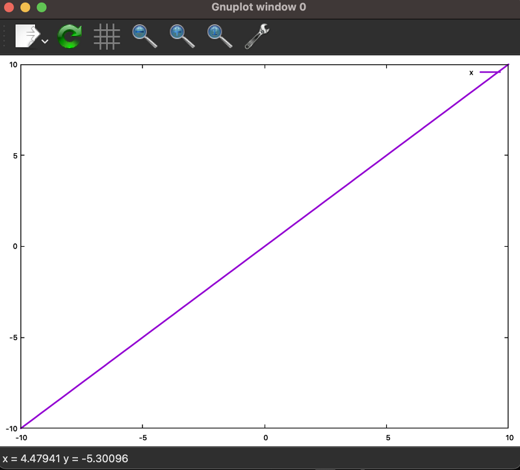Image resolution: width=520 pixels, height=470 pixels.
Task: Click the "0" tick label on the x-axis
Action: pos(265,438)
